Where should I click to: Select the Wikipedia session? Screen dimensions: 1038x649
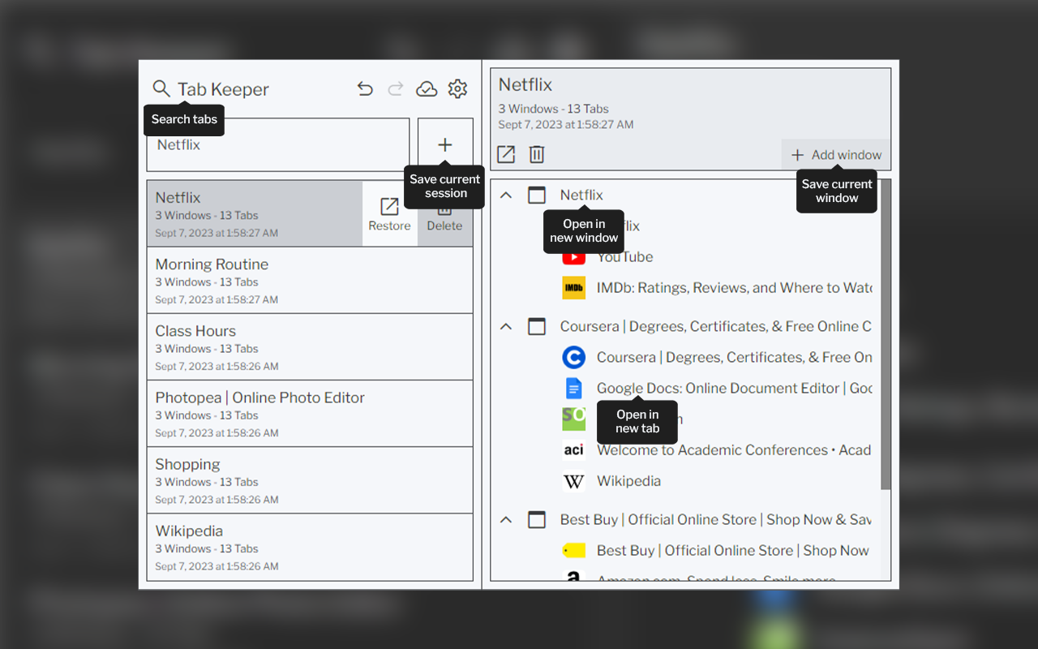pyautogui.click(x=310, y=546)
